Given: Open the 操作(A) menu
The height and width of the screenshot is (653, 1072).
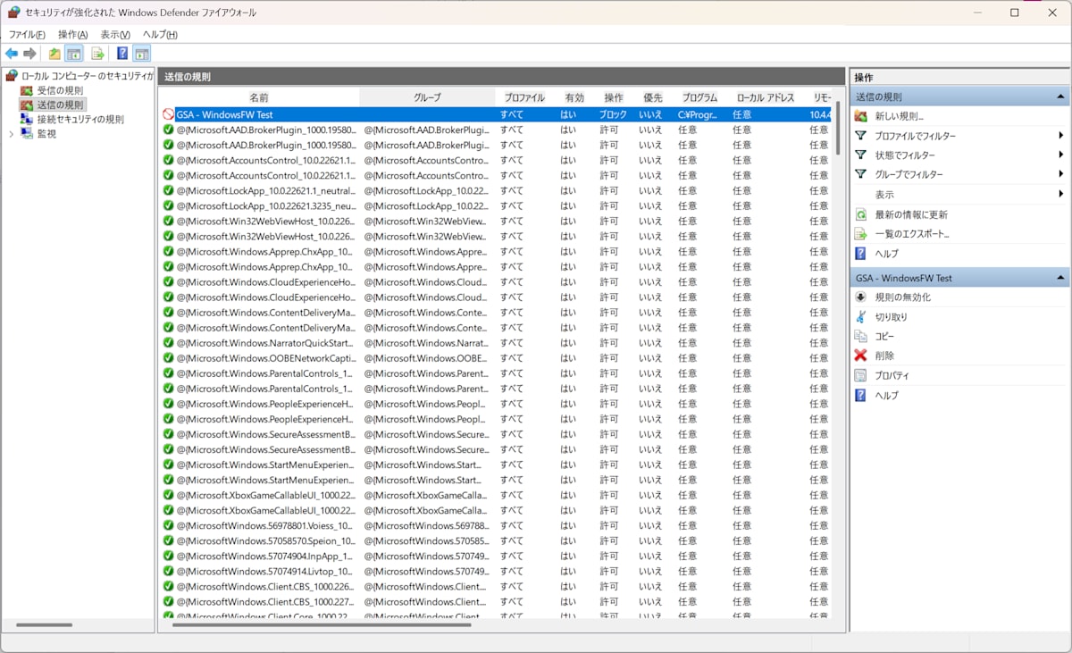Looking at the screenshot, I should pos(72,35).
